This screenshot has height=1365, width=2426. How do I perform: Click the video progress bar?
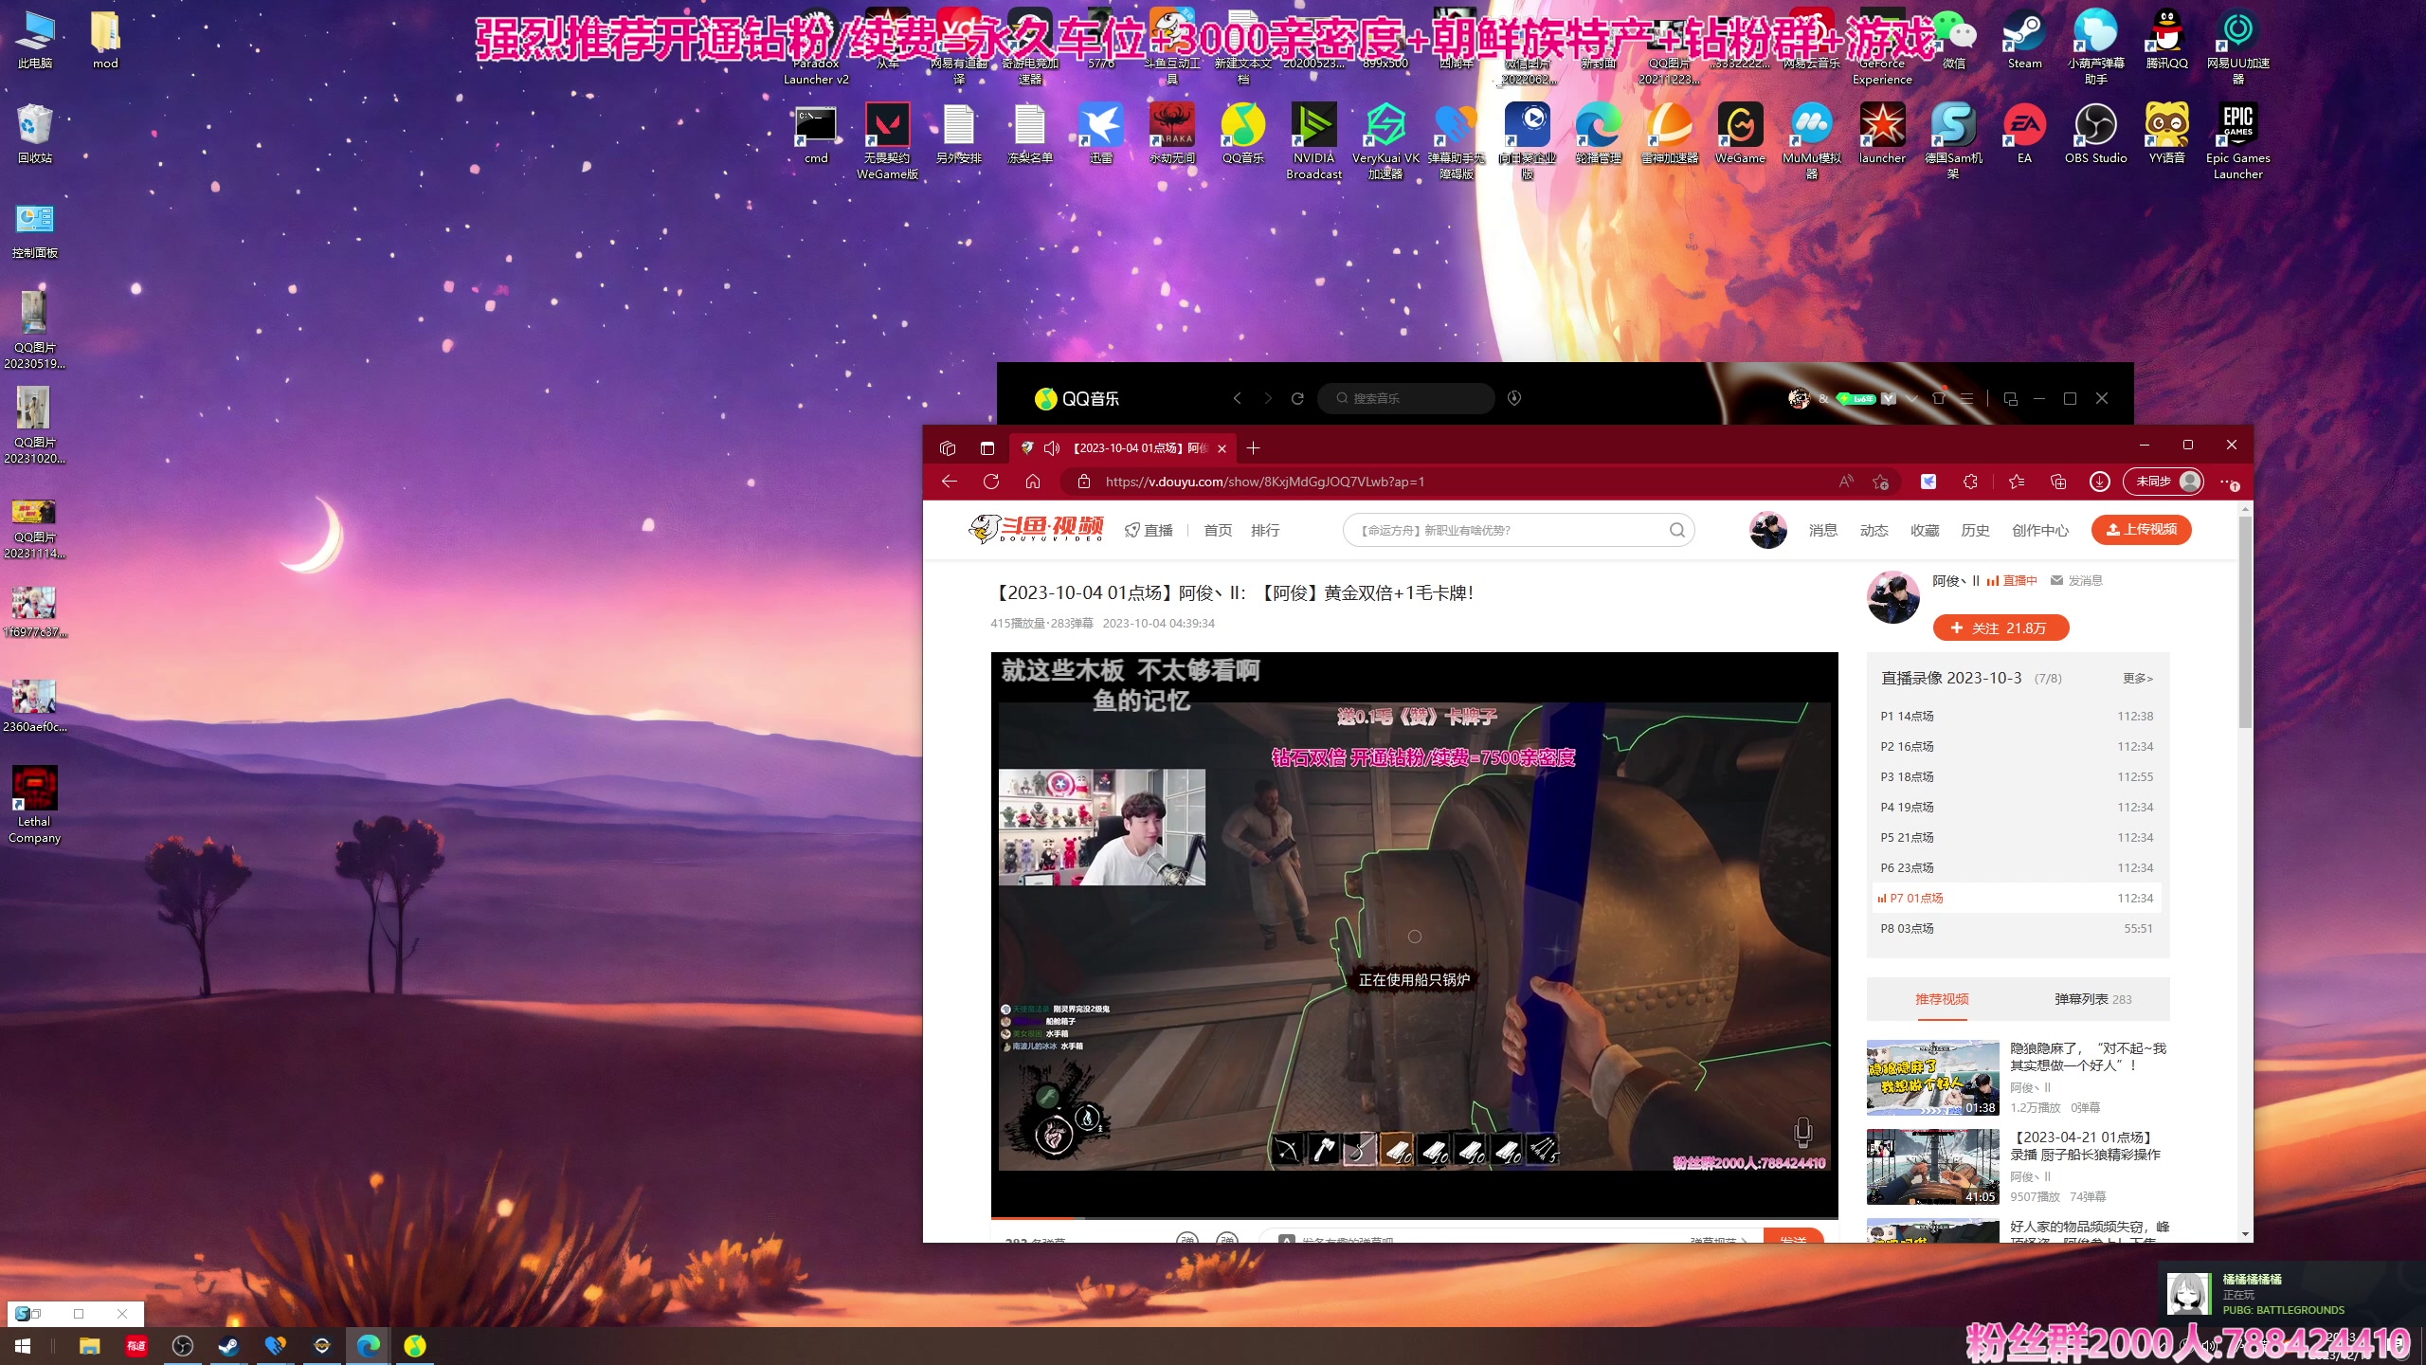click(1414, 1217)
